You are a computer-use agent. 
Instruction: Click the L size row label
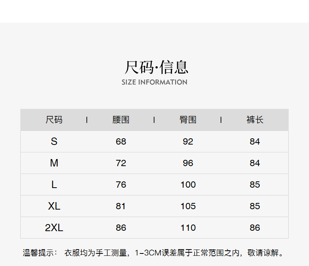point(54,185)
